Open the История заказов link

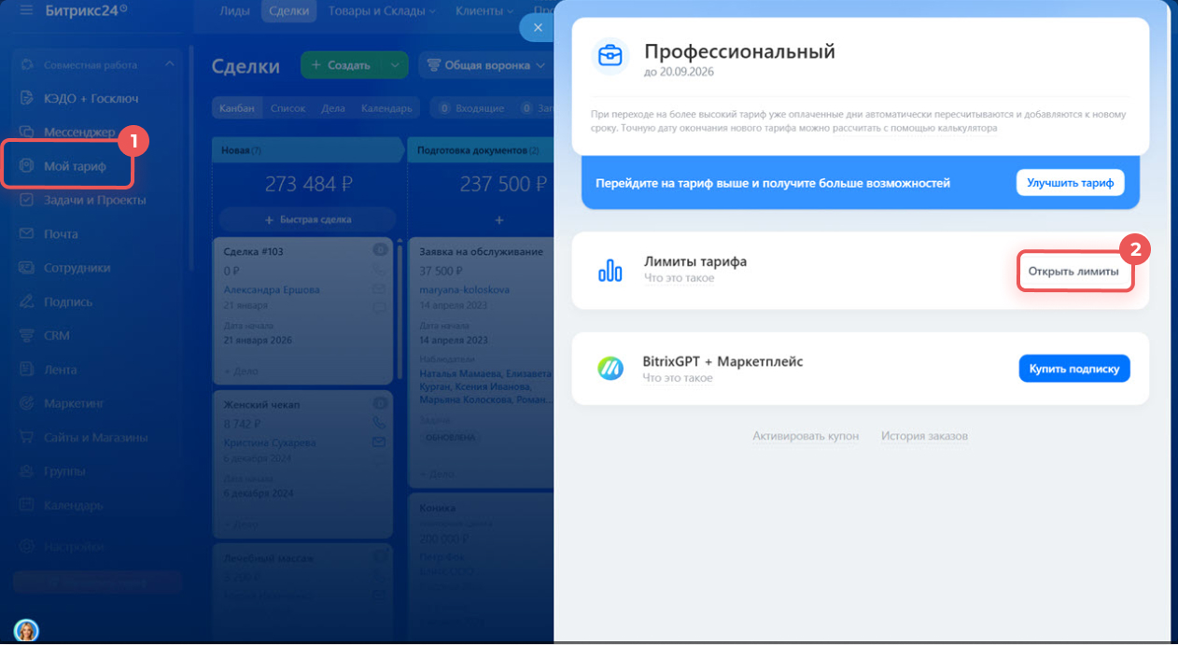point(924,436)
